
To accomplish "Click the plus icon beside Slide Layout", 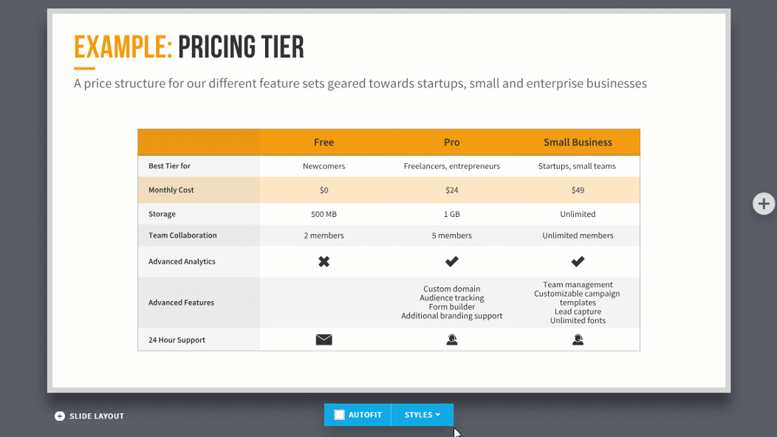I will coord(60,416).
